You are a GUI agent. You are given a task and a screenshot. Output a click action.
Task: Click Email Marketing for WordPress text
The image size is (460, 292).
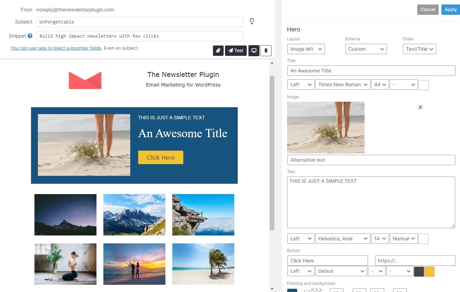(x=183, y=85)
